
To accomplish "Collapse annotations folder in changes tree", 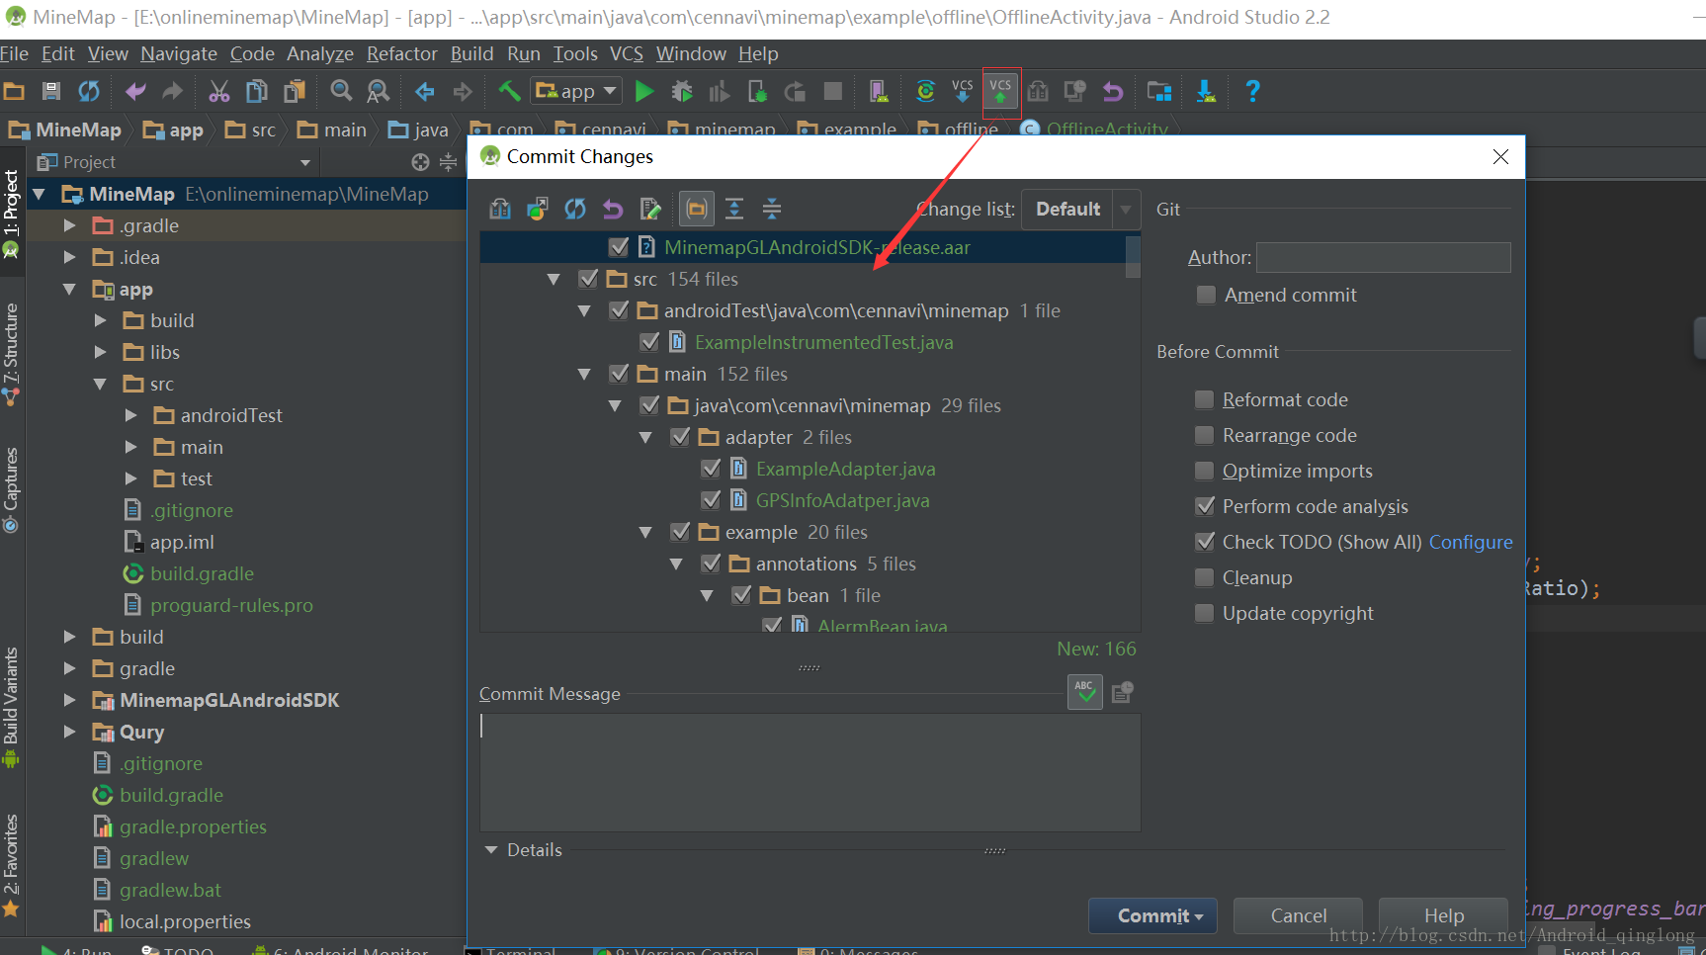I will point(676,564).
